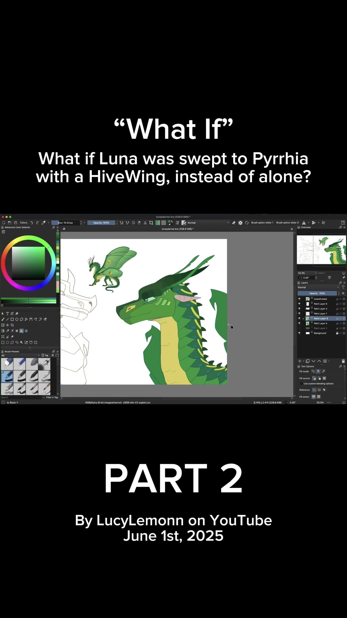The width and height of the screenshot is (347, 618).
Task: Select the Text tool
Action: click(7, 314)
